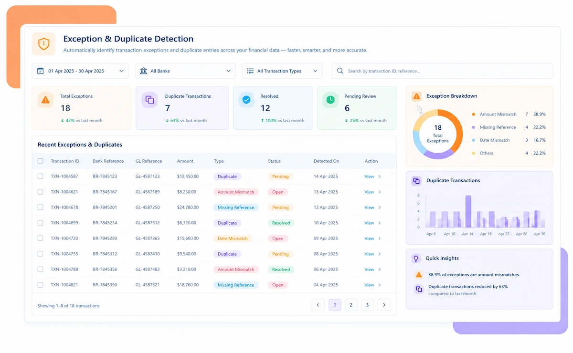The height and width of the screenshot is (353, 573).
Task: Click the Missing Reference purple legend dot
Action: [x=473, y=127]
